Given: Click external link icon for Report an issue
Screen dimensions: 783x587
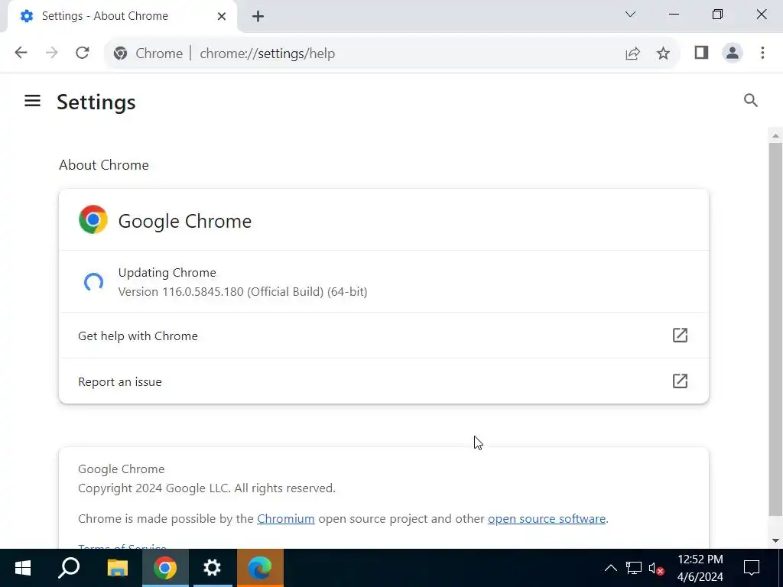Looking at the screenshot, I should pos(680,381).
